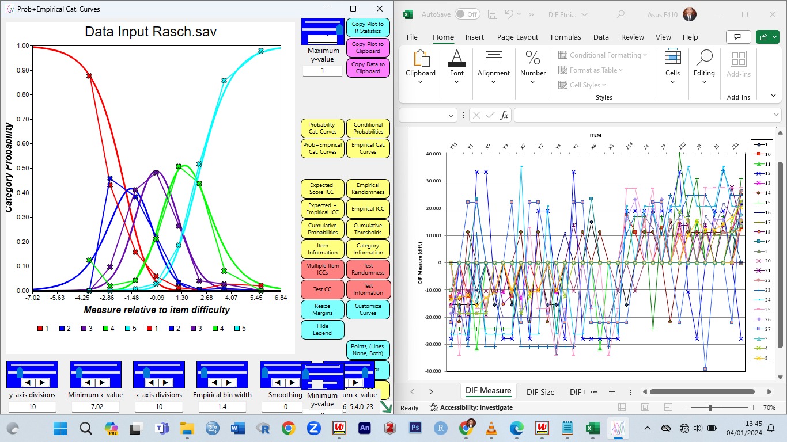Toggle the AutoSave switch

click(467, 14)
